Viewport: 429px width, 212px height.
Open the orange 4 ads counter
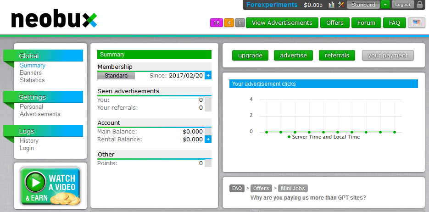point(229,22)
